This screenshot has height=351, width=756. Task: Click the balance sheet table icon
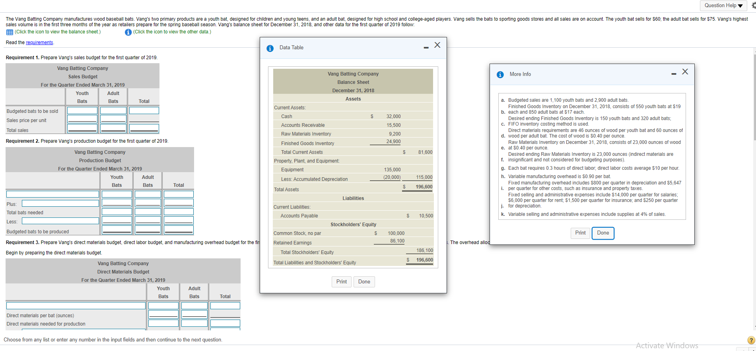(9, 32)
